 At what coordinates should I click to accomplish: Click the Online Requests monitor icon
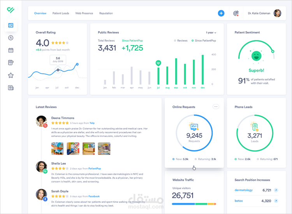(194, 126)
